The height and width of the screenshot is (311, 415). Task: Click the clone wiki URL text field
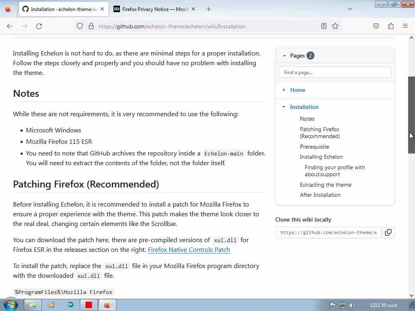[x=328, y=232]
